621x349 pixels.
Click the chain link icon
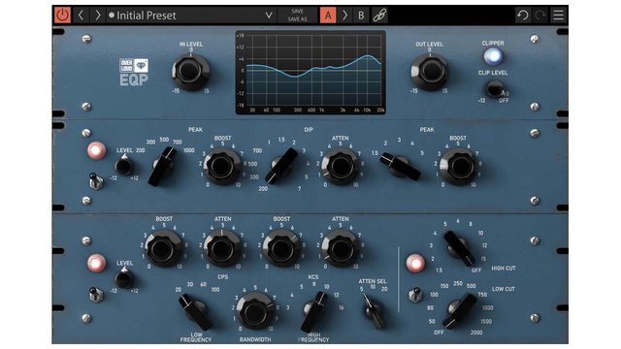(379, 16)
